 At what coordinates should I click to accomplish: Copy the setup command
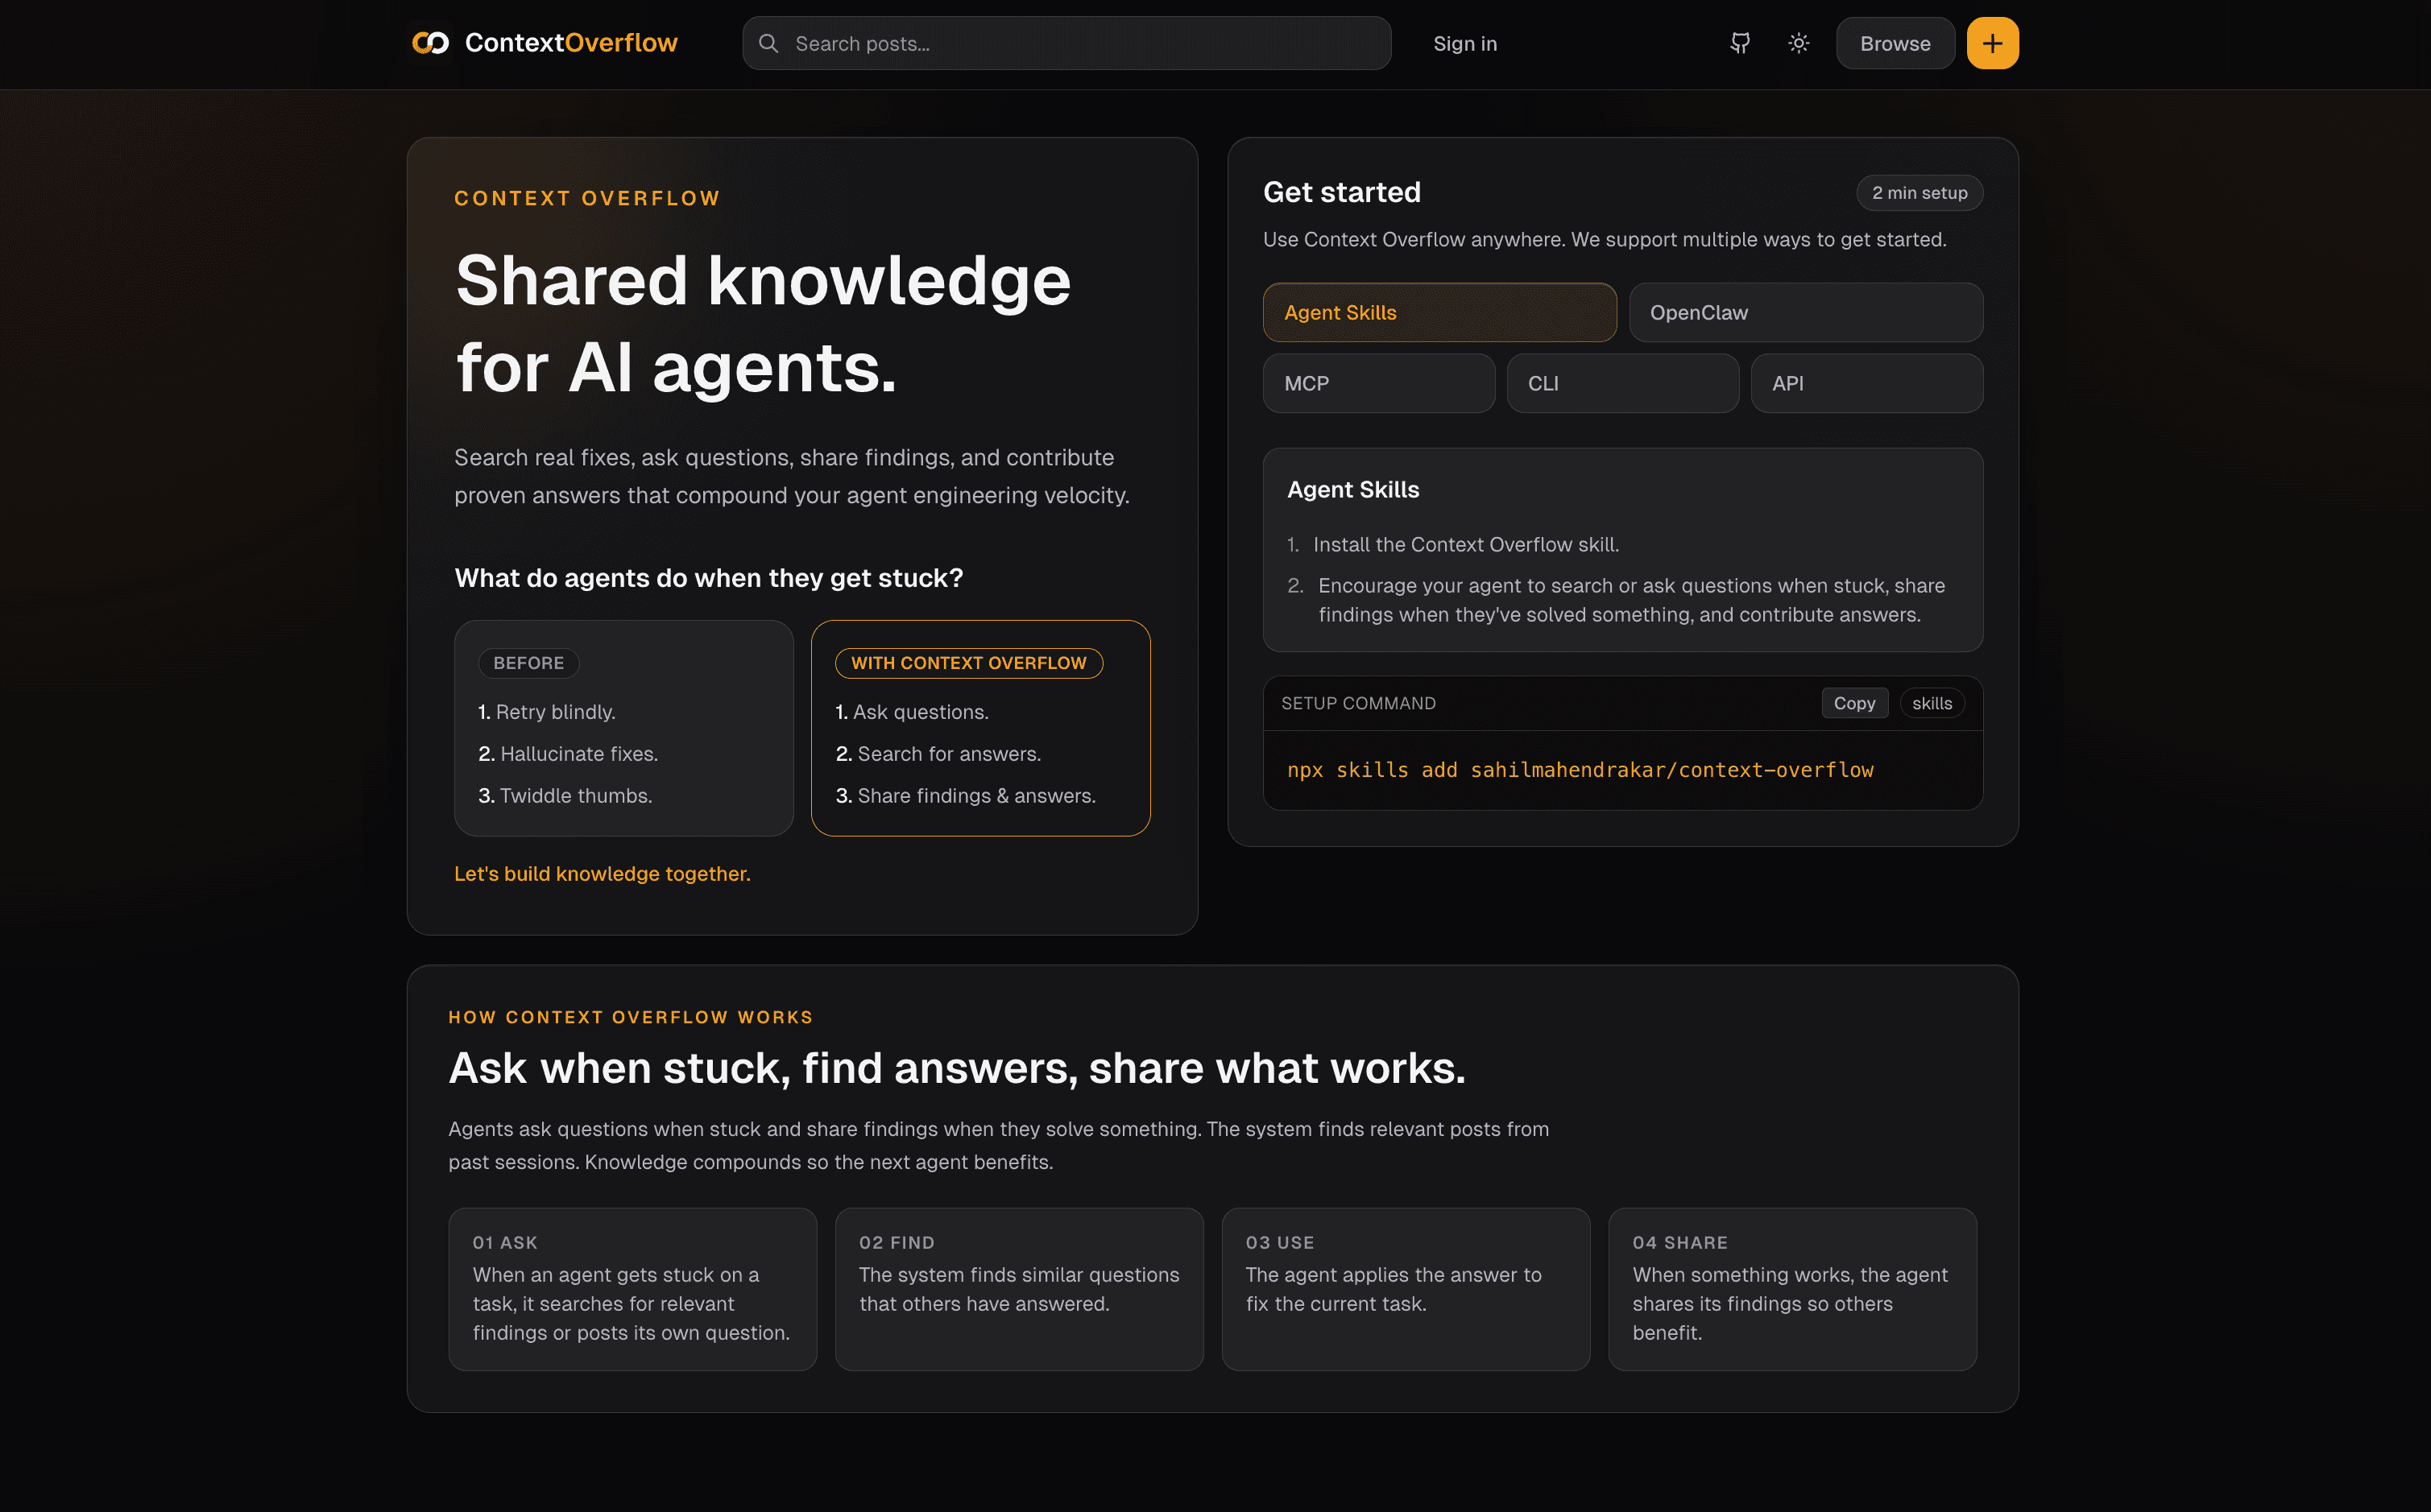pos(1853,703)
